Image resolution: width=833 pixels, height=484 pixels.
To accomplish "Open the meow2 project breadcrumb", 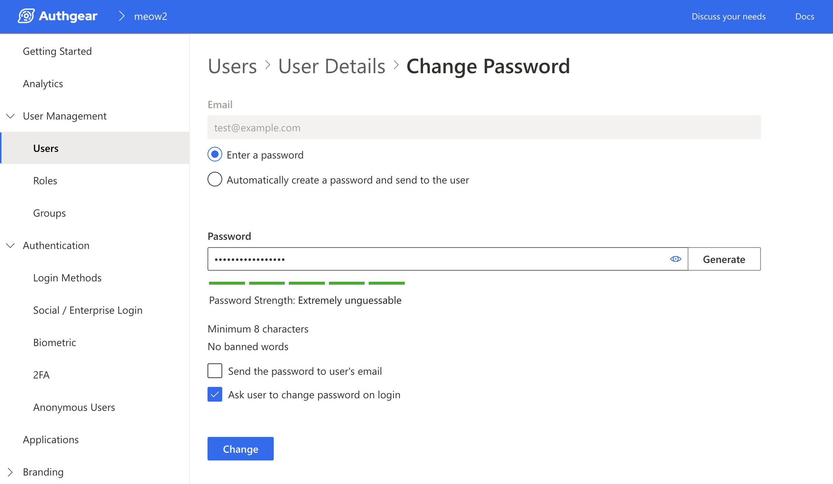I will pos(150,17).
